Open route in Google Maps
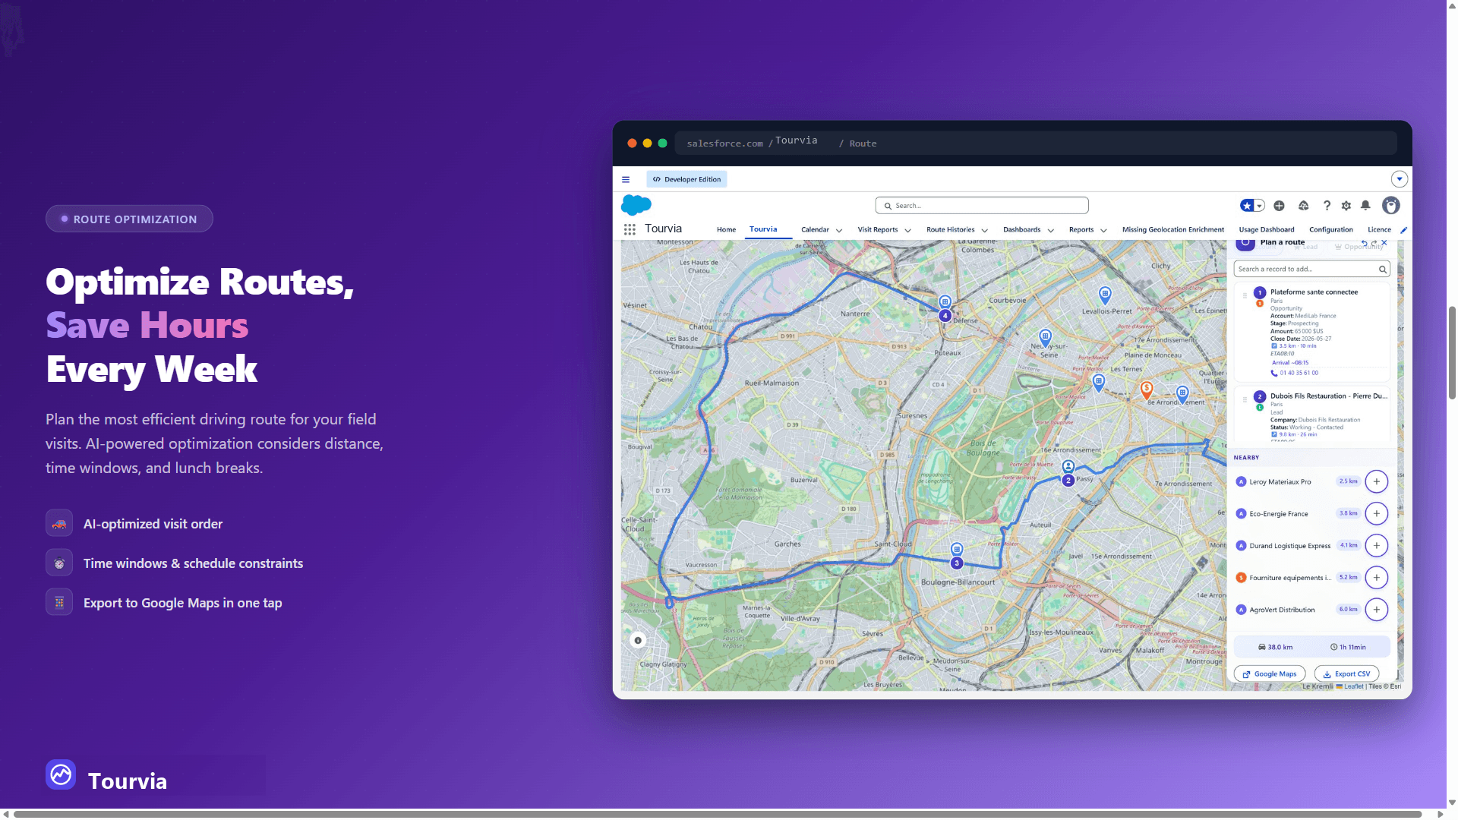1458x820 pixels. click(x=1270, y=674)
